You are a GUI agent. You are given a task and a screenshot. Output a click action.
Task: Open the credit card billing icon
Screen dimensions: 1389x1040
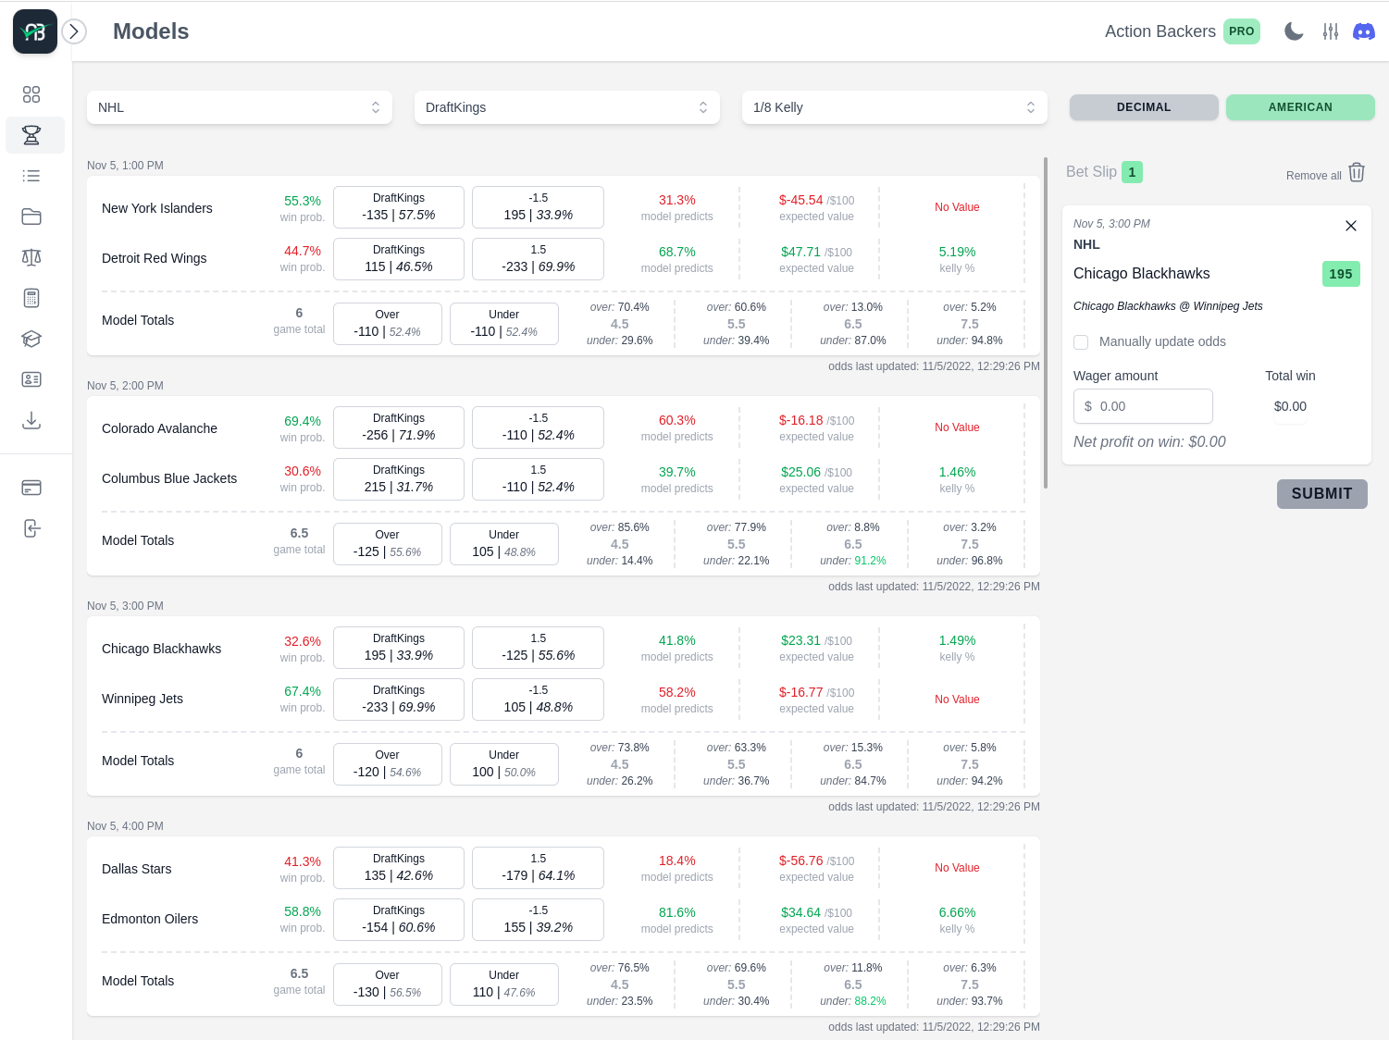31,488
